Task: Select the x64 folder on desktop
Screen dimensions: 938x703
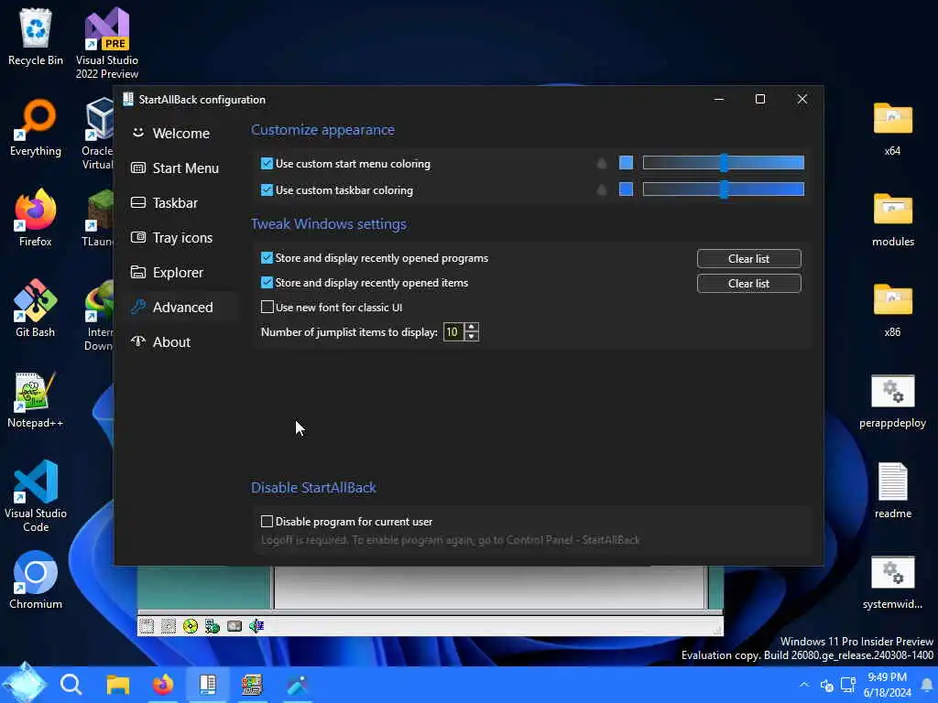Action: [x=892, y=128]
